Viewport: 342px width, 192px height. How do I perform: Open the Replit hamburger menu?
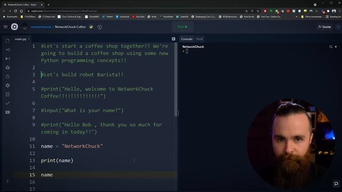coord(5,27)
